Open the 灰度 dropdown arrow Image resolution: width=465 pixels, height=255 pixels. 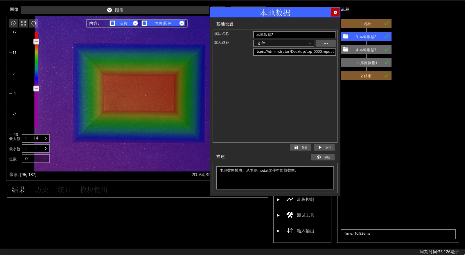(x=135, y=23)
